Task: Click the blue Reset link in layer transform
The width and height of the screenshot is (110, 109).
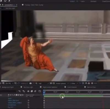Action: (x=10, y=98)
